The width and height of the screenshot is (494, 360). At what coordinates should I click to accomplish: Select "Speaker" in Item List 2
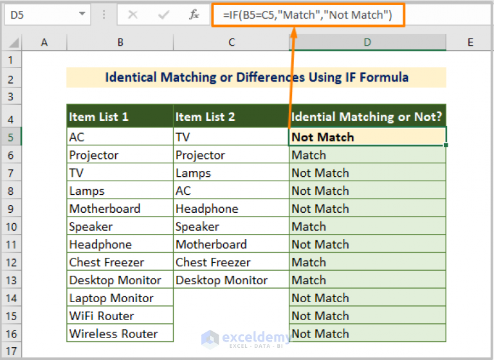pyautogui.click(x=232, y=226)
